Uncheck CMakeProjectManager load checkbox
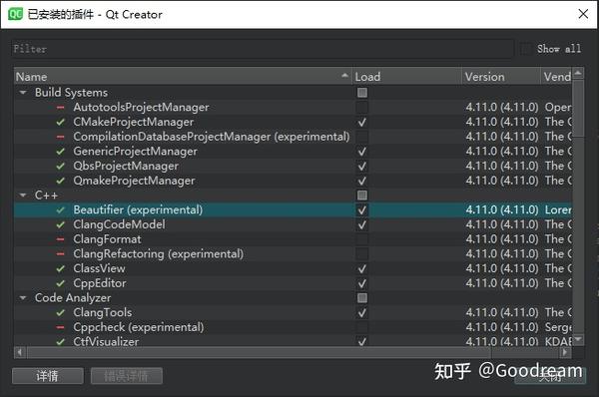Screen dimensions: 599x397 click(362, 122)
